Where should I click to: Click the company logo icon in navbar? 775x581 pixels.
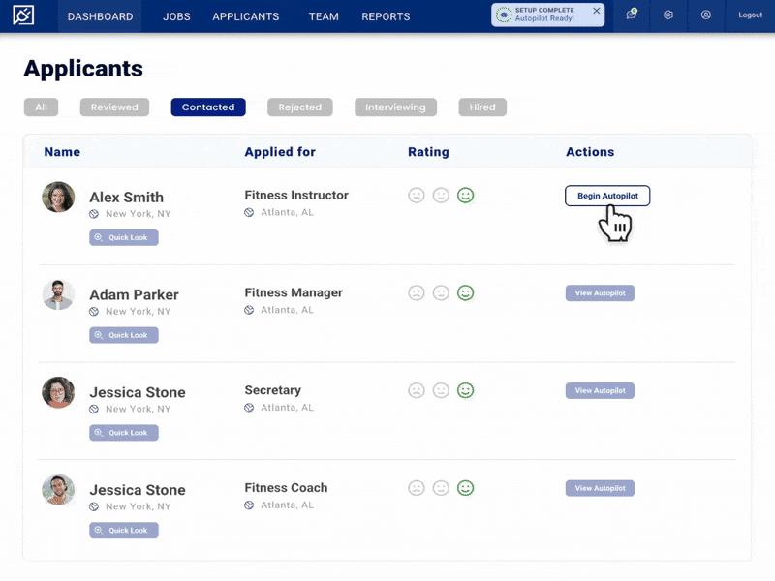click(23, 15)
